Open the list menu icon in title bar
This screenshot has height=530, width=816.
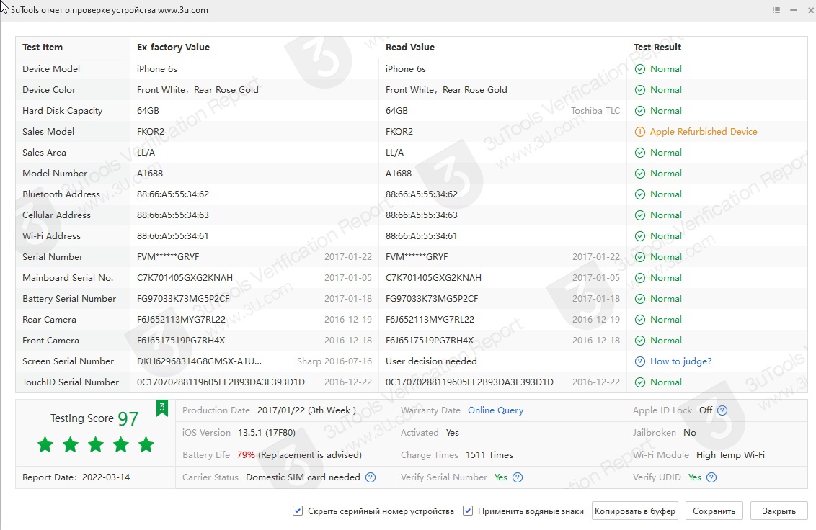(x=776, y=10)
